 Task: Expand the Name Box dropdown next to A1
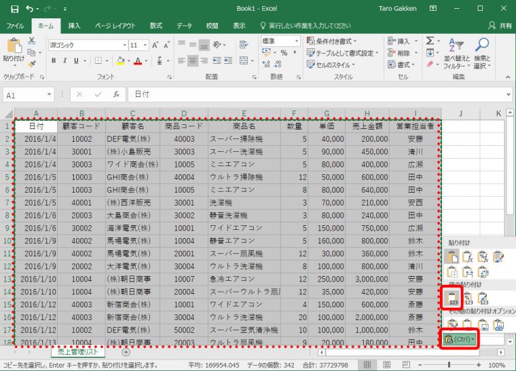pyautogui.click(x=49, y=95)
